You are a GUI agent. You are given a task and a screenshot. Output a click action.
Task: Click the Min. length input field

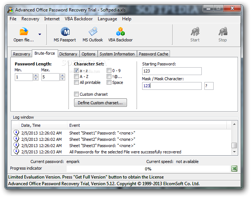click(24, 77)
